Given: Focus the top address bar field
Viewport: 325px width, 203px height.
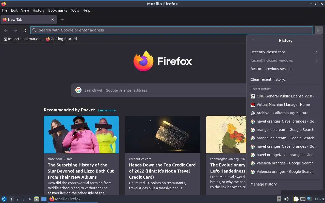Looking at the screenshot, I should 171,30.
